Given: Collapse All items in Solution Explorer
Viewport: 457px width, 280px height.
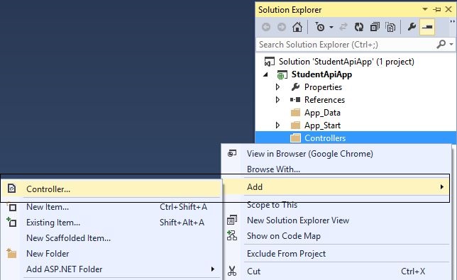Looking at the screenshot, I should 375,27.
